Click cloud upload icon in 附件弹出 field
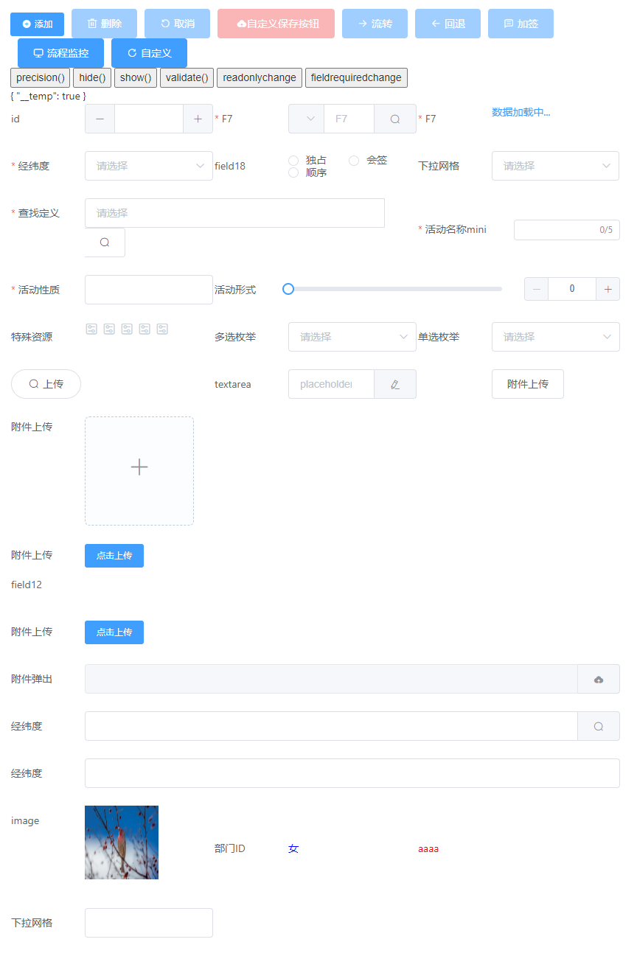637x970 pixels. 598,679
